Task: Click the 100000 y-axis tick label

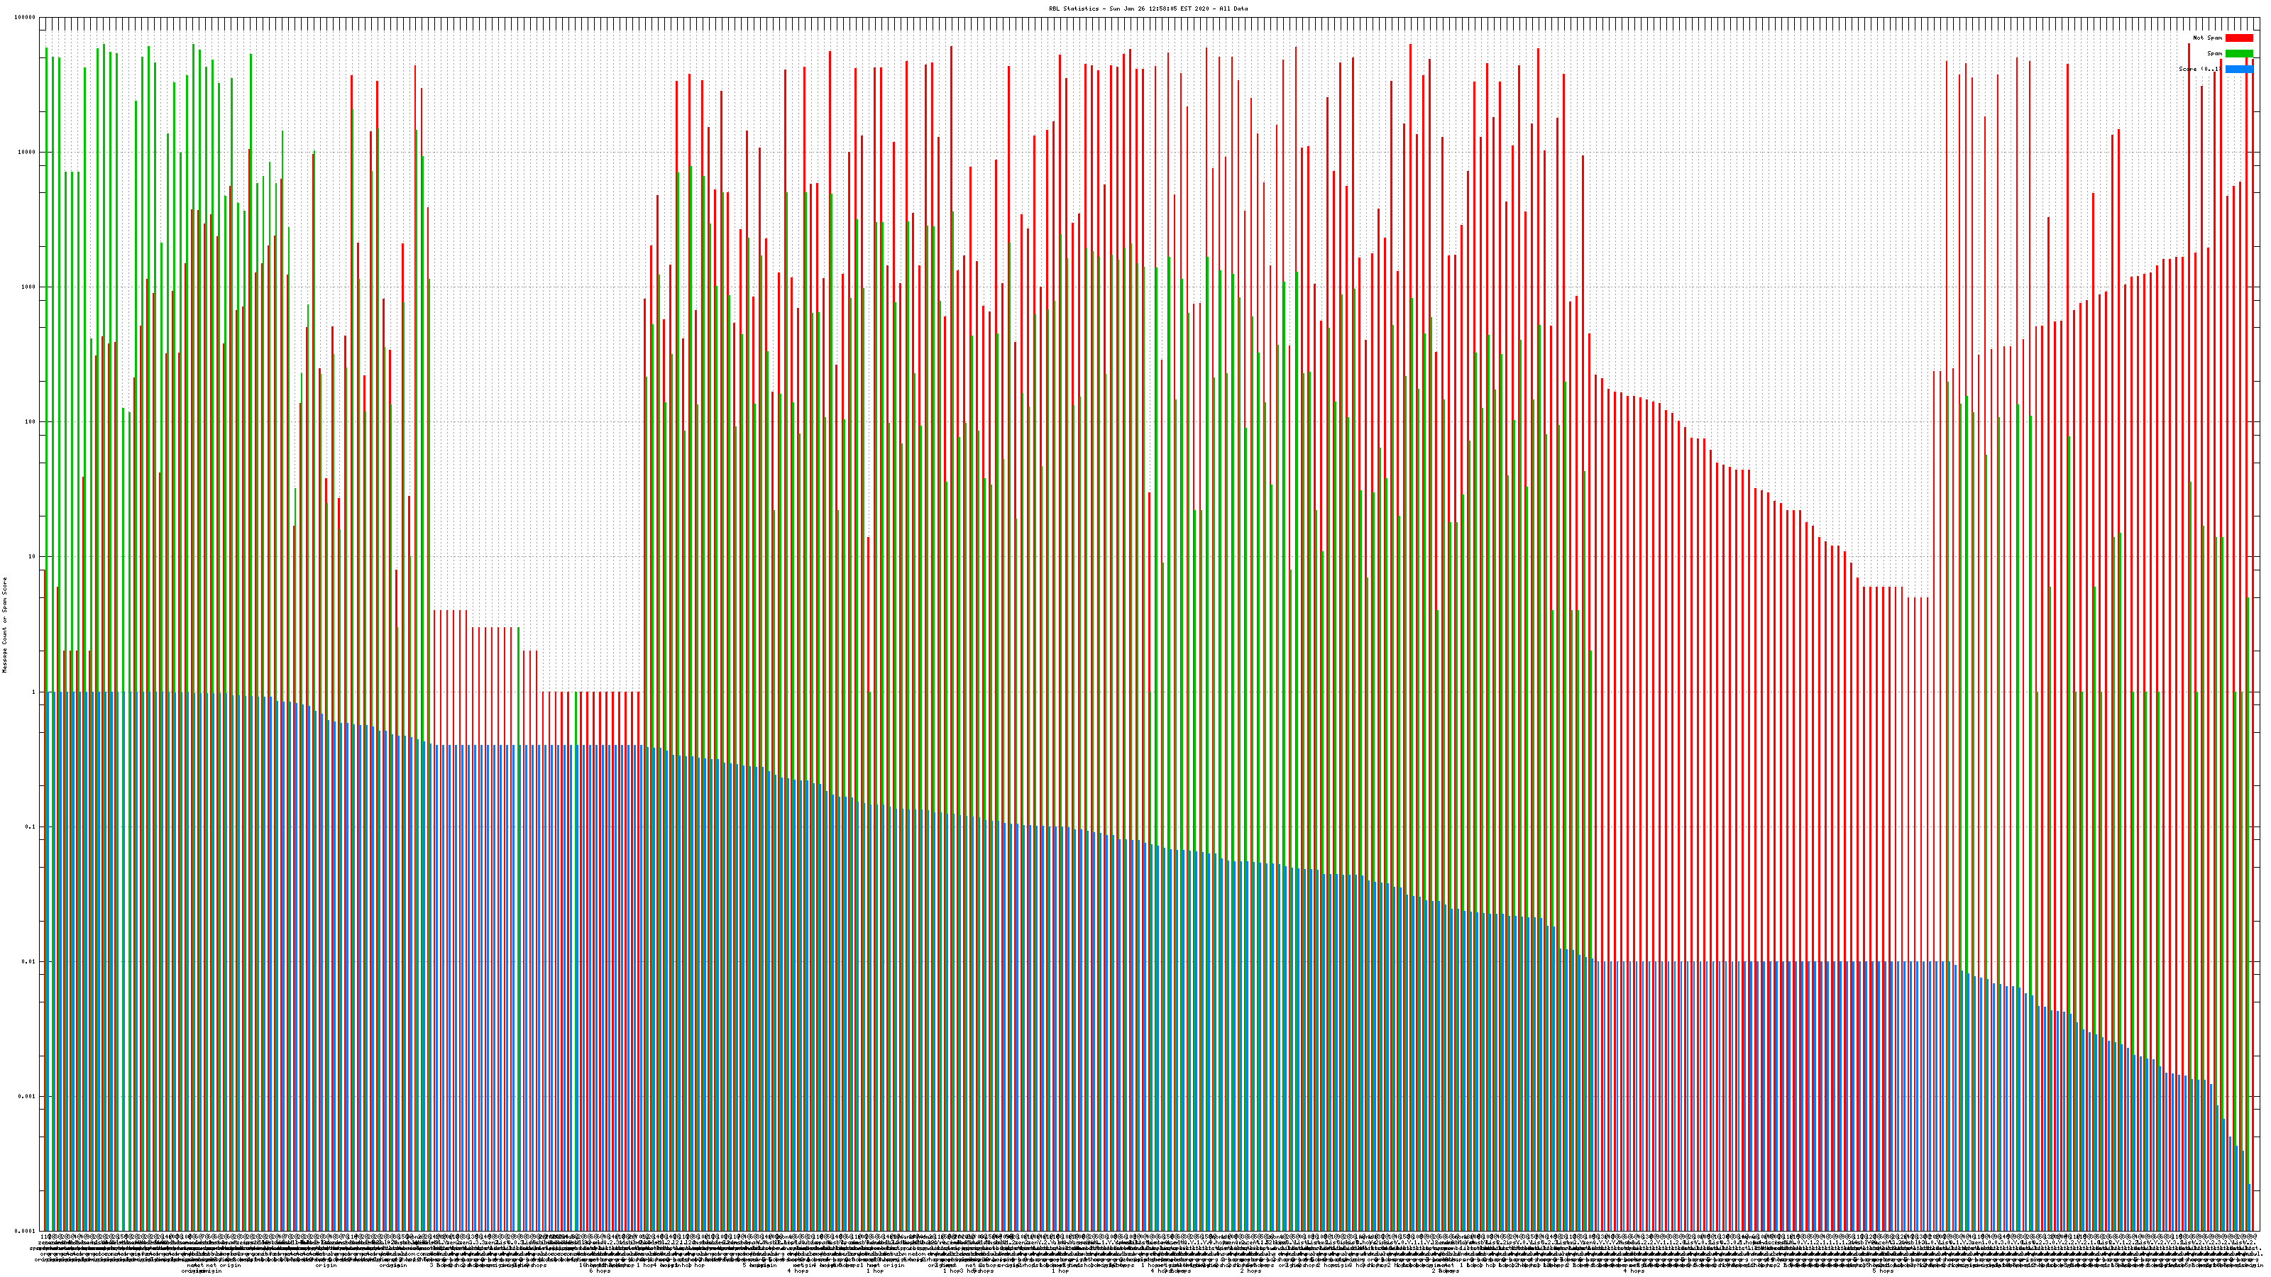Action: [x=26, y=18]
